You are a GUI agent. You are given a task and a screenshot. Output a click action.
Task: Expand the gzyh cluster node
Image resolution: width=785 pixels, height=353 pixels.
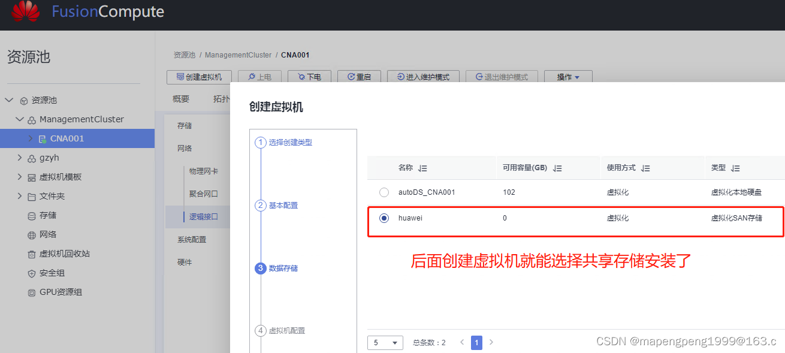20,158
